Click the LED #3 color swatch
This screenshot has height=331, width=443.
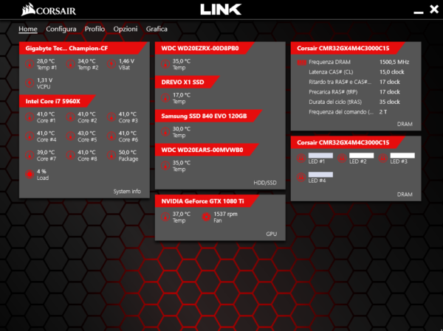pos(402,156)
